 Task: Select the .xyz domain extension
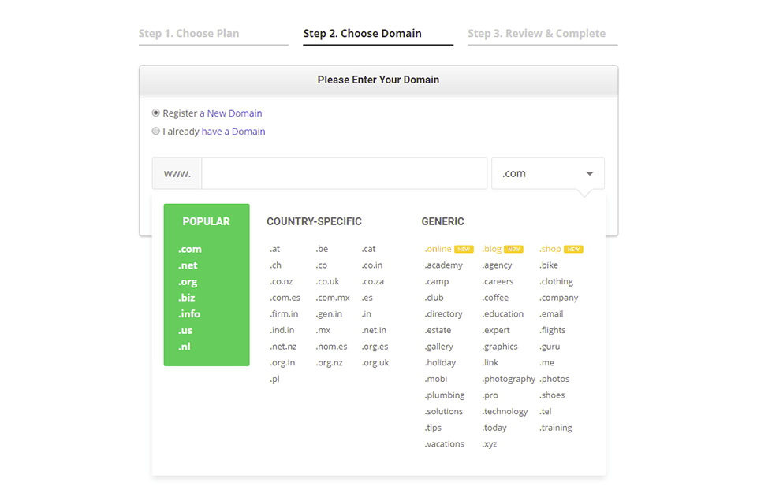pyautogui.click(x=489, y=443)
